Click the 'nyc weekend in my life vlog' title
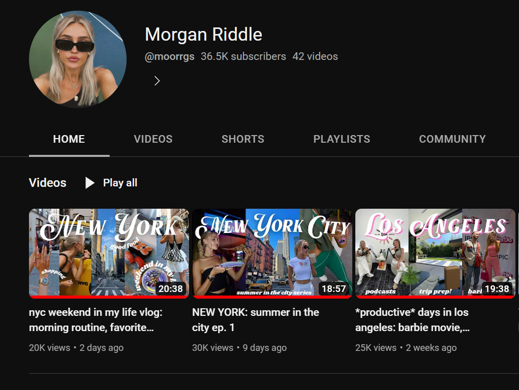The image size is (519, 390). pos(96,320)
